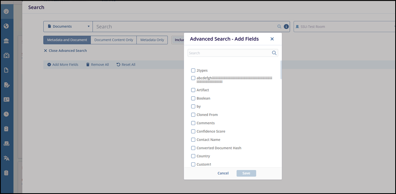This screenshot has width=396, height=194.
Task: Check the Artifact field checkbox
Action: point(193,90)
